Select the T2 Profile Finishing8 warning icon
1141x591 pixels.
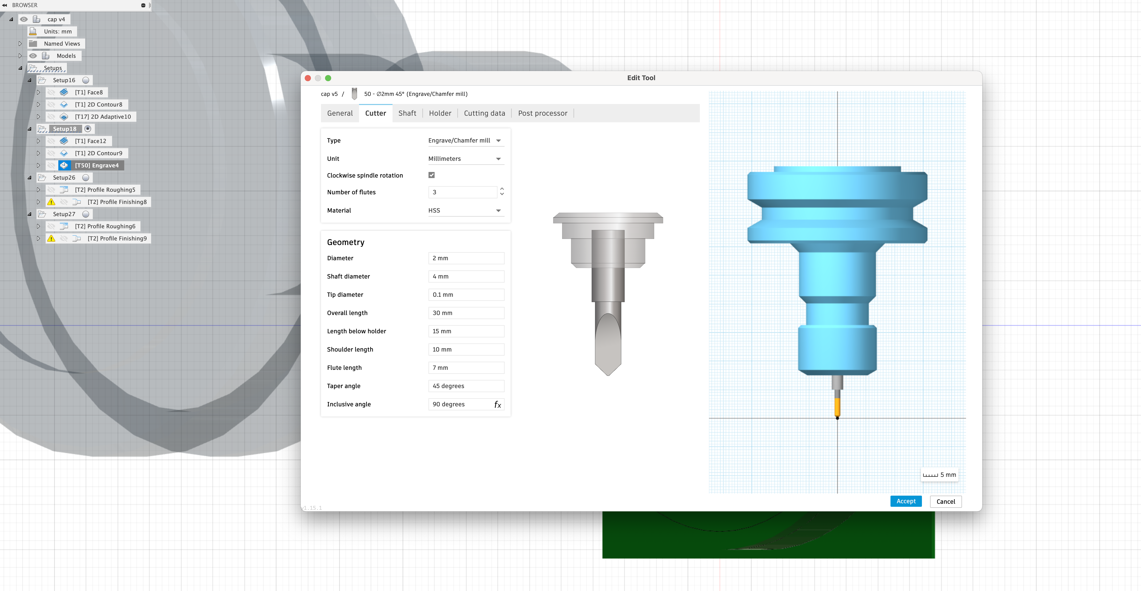pos(51,201)
